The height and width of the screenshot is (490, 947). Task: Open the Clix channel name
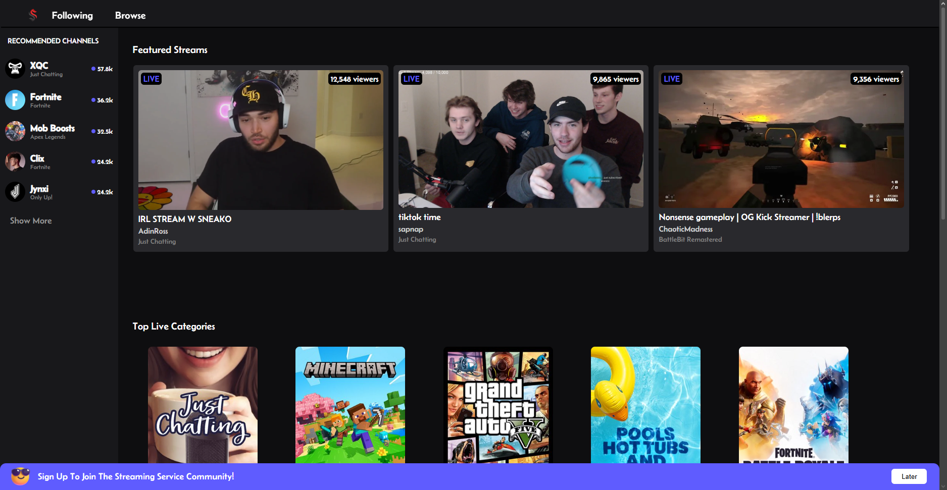click(x=37, y=158)
